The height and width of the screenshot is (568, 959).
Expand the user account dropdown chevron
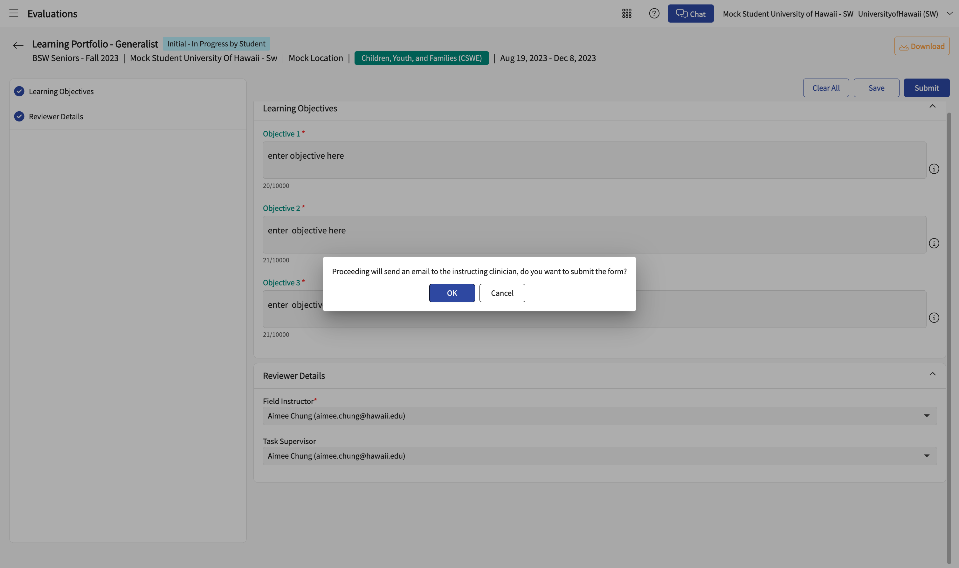[x=950, y=13]
